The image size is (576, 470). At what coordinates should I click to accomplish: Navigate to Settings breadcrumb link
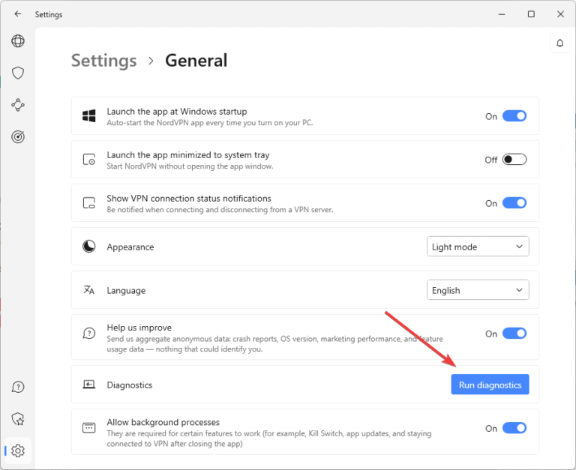coord(104,60)
